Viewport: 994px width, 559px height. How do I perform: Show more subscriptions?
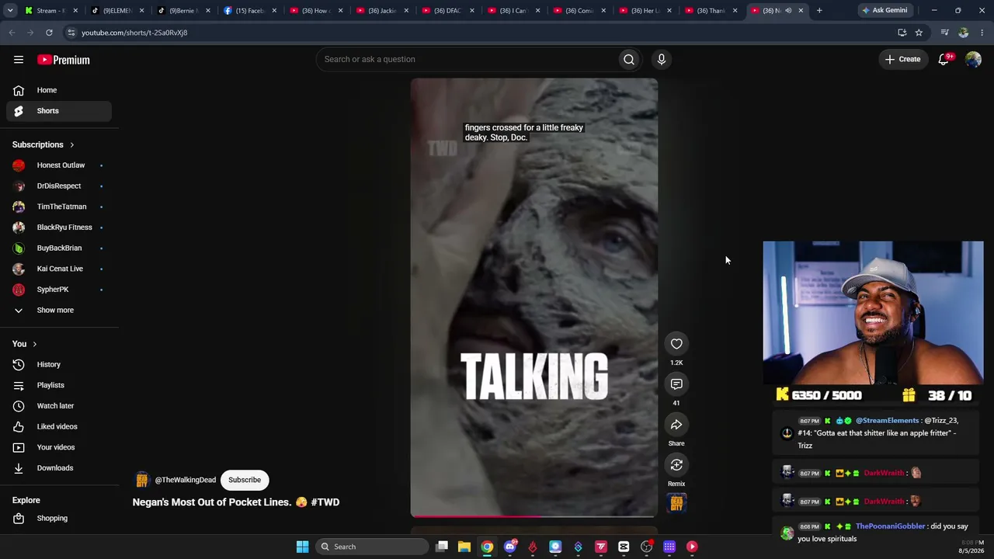click(59, 310)
